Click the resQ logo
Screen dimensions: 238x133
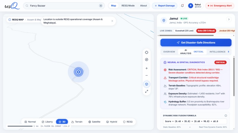[x=12, y=6]
